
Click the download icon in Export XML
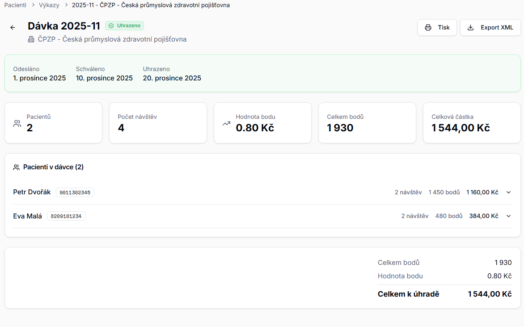click(470, 28)
